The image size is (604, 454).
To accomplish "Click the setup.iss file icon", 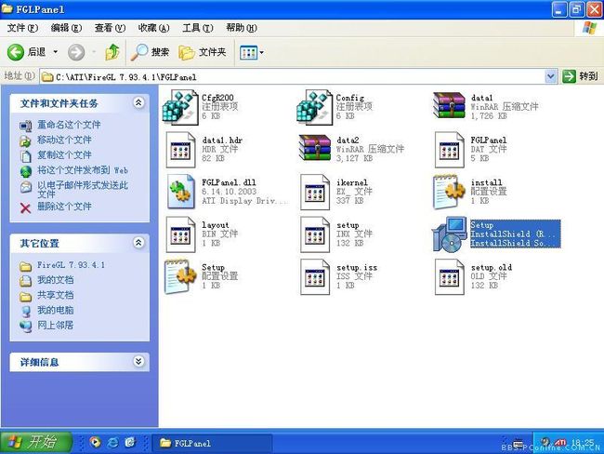I will click(315, 277).
